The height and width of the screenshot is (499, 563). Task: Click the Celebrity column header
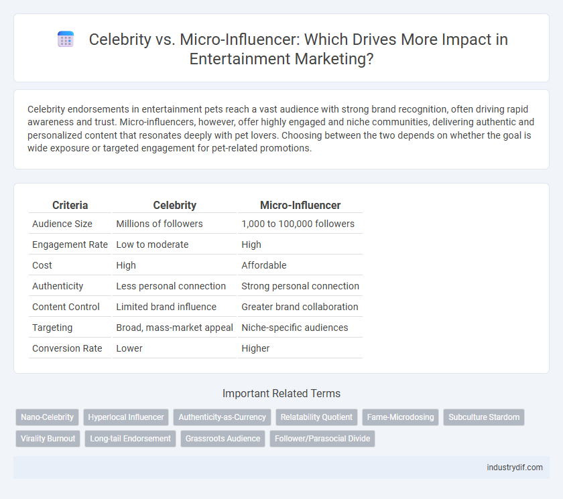pos(174,205)
